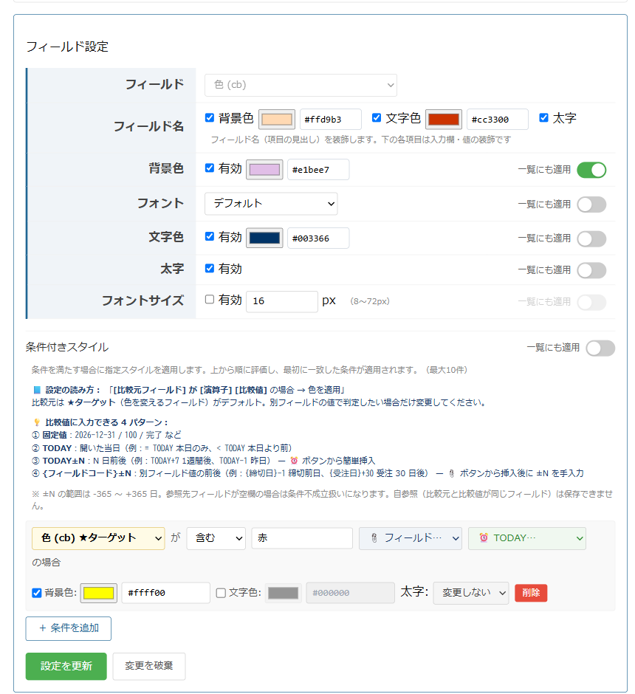Add a condition with 条件を追加
The height and width of the screenshot is (694, 635).
click(68, 628)
